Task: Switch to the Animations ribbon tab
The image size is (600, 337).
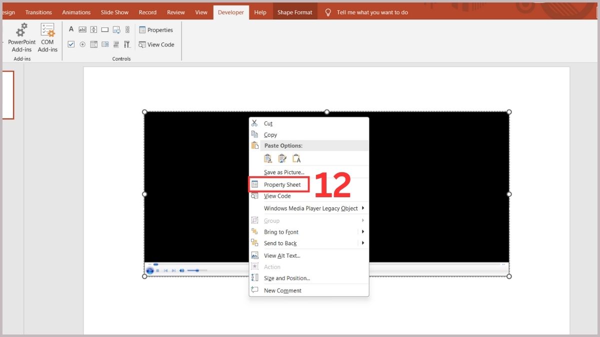Action: (x=76, y=12)
